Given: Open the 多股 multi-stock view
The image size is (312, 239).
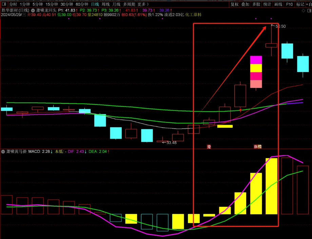Looking at the screenshot, I should click(x=256, y=4).
